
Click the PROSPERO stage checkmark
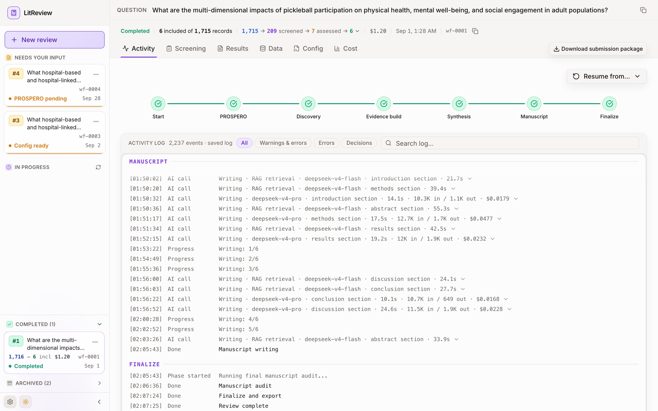(233, 104)
